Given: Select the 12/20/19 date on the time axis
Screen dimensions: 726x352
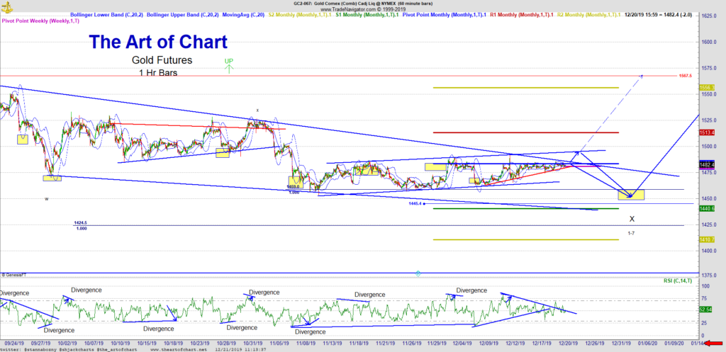Looking at the screenshot, I should [x=565, y=342].
